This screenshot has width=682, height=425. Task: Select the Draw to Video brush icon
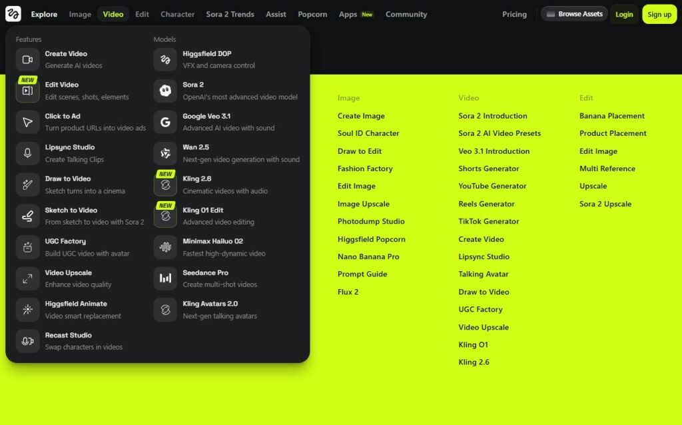27,185
